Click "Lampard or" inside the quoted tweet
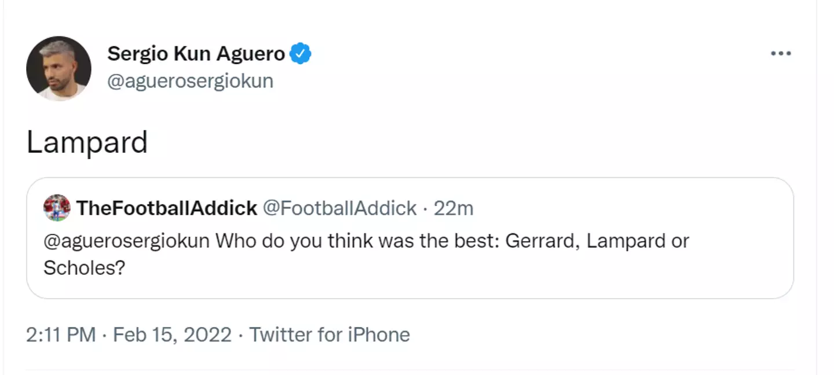 [x=638, y=241]
